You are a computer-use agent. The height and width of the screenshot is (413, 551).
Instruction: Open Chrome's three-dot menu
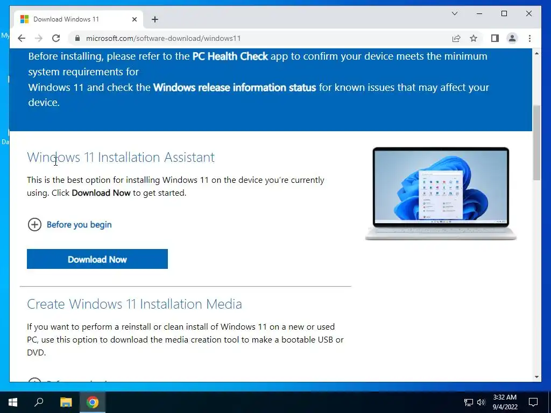[x=529, y=38]
